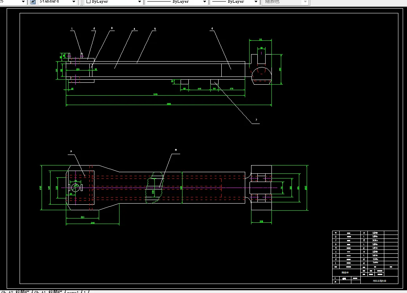Select part callout number 7 in the drawing
The height and width of the screenshot is (293, 407).
[x=256, y=120]
